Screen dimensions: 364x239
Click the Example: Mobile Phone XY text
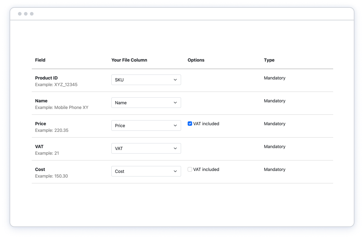click(62, 108)
